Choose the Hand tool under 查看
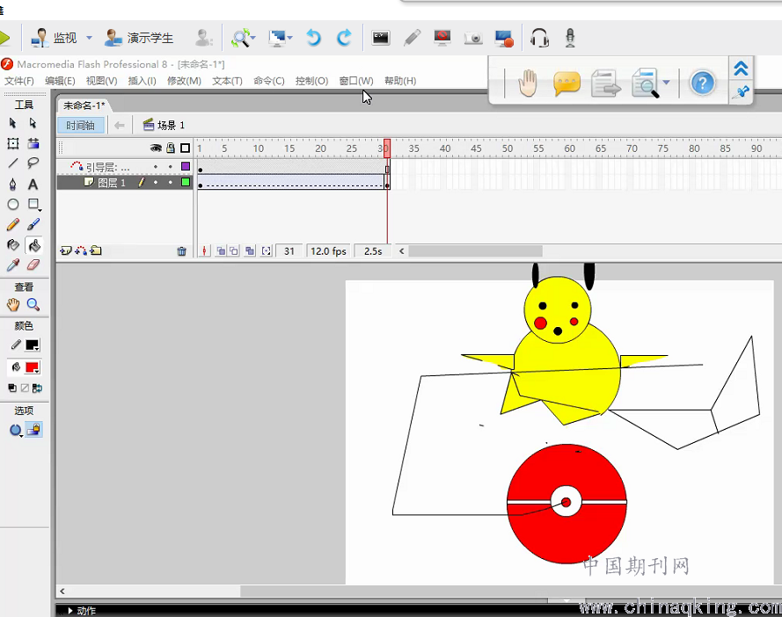782x617 pixels. pyautogui.click(x=13, y=304)
